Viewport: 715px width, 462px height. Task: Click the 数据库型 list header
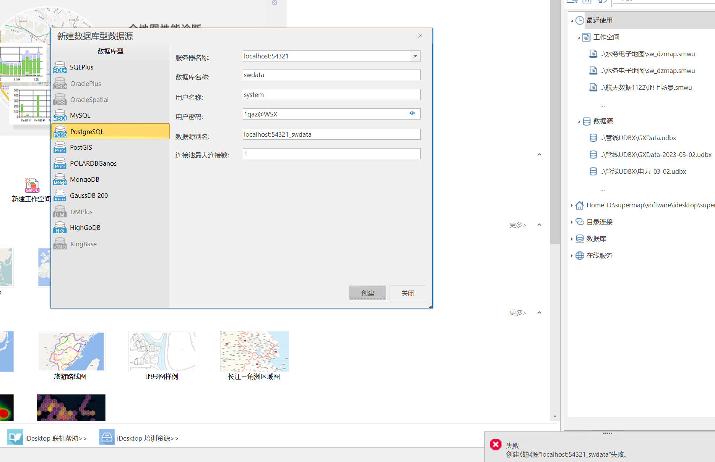pyautogui.click(x=110, y=51)
